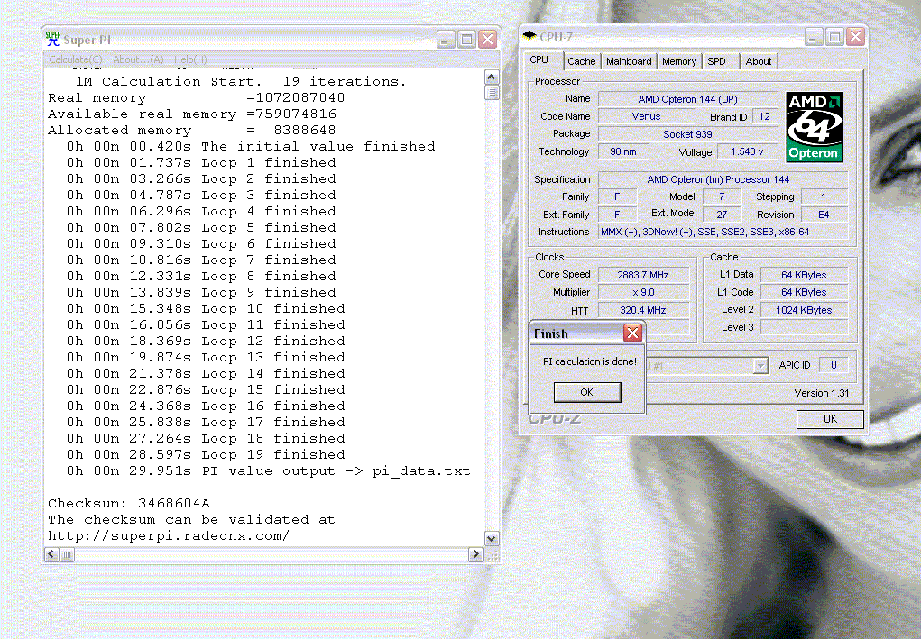Maximize the Super PI window
The image size is (921, 639).
tap(467, 40)
